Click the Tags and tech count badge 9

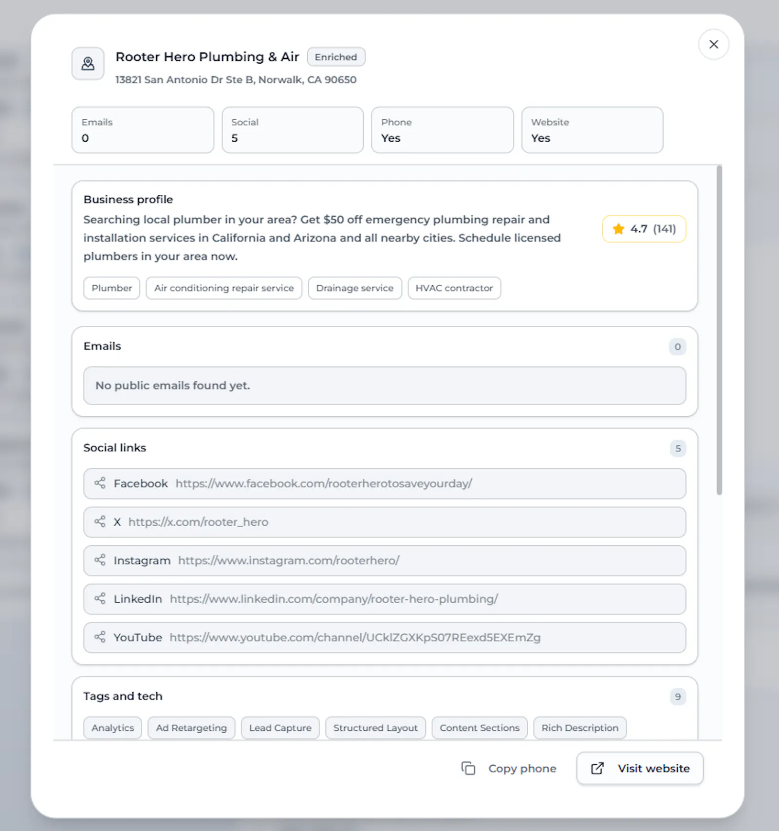click(678, 697)
